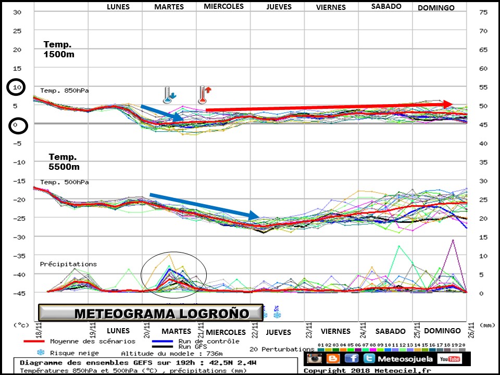Click the JUEVES label above the chart
This screenshot has height=375, width=500.
click(279, 7)
